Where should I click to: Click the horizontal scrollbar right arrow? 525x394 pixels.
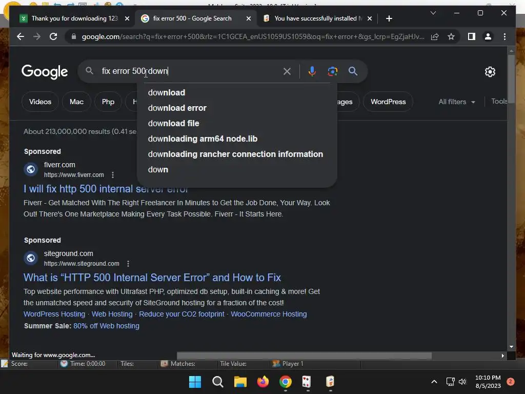[x=502, y=356]
